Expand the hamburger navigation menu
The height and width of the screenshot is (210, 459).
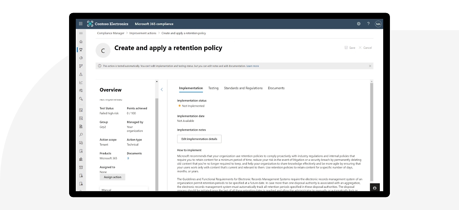[81, 33]
